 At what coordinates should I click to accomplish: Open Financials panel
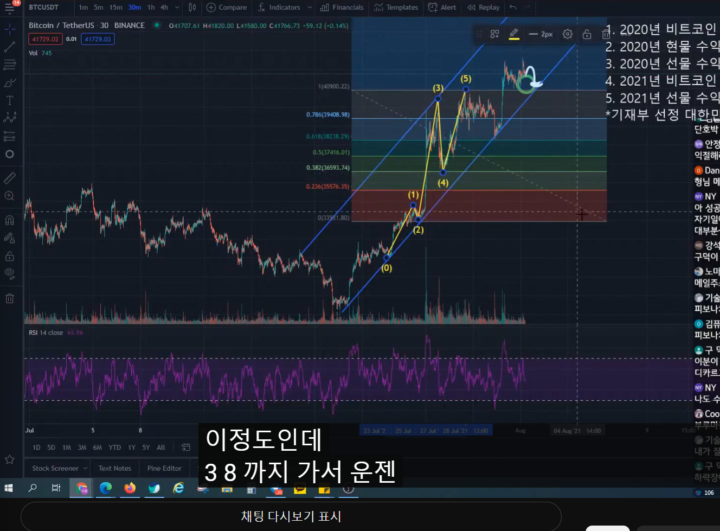coord(342,7)
